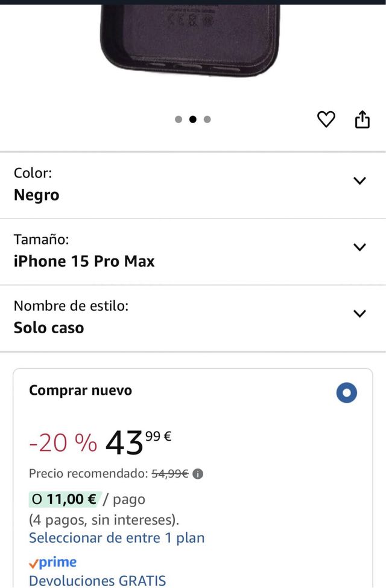This screenshot has height=588, width=386.
Task: Click the Devoluciones GRATIS link
Action: pos(98,580)
